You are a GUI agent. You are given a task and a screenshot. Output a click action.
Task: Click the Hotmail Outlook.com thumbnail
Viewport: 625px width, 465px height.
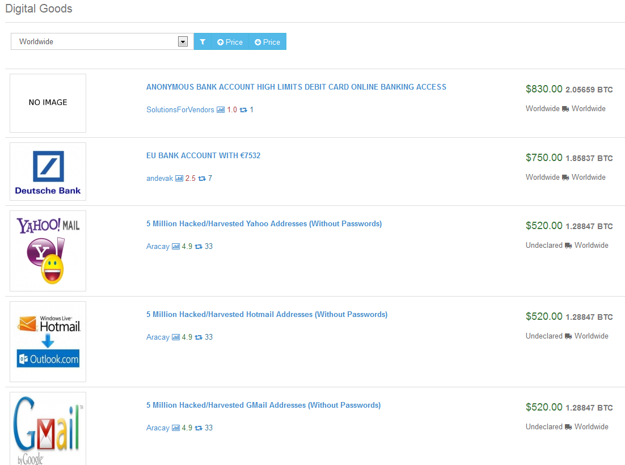point(48,342)
